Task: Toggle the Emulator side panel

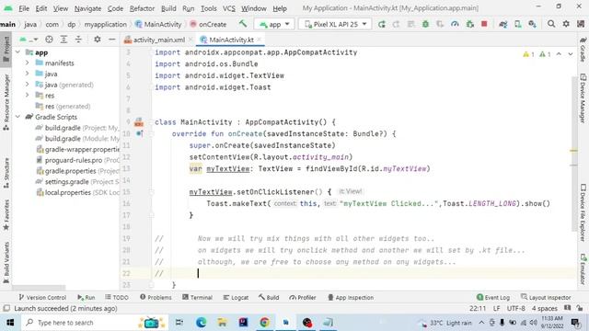Action: pyautogui.click(x=583, y=269)
